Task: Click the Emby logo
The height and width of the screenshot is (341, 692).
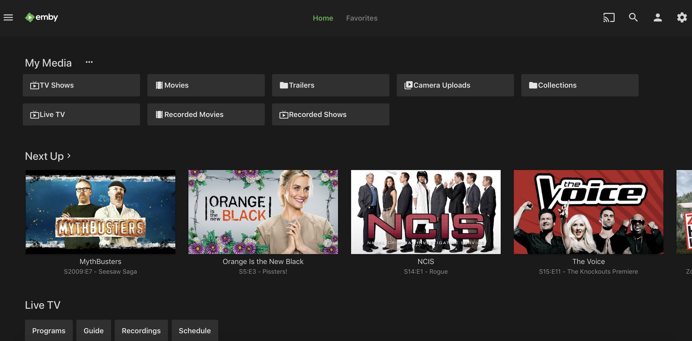Action: 42,17
